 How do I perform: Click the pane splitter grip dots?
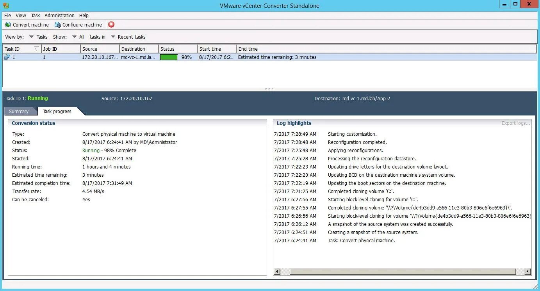click(x=269, y=89)
